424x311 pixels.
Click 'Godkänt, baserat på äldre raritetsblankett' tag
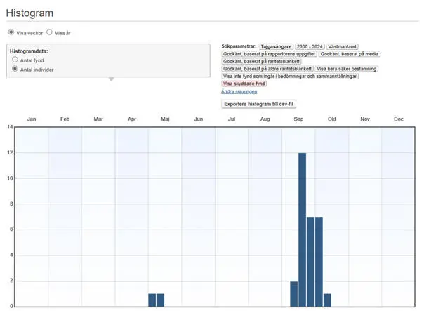(x=267, y=69)
